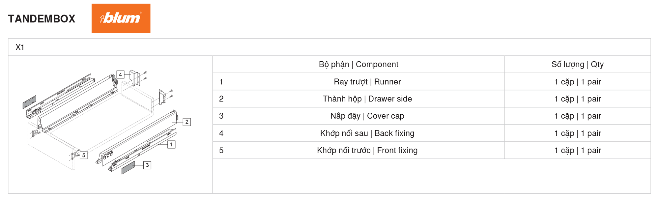The image size is (659, 199).
Task: Click the orange Blum logo
Action: (x=121, y=18)
